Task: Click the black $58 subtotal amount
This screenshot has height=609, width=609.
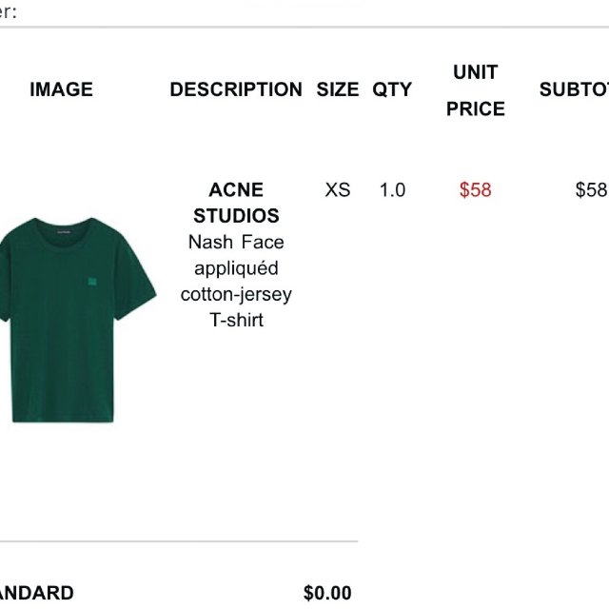Action: click(x=591, y=190)
